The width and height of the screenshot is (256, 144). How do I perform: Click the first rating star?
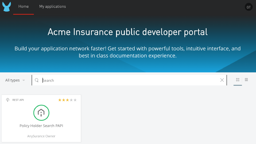point(60,100)
